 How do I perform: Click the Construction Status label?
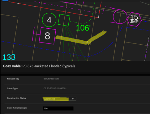16,98
